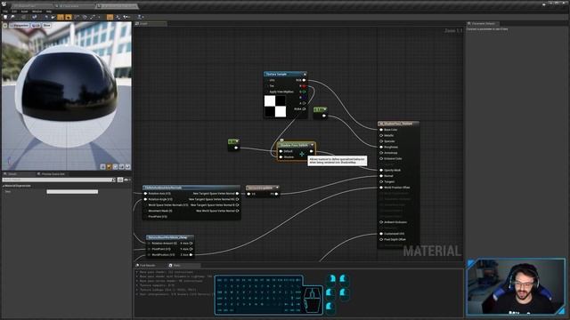Click the Opacity Mask input pin
Viewport: 570px width, 320px height.
tap(381, 170)
